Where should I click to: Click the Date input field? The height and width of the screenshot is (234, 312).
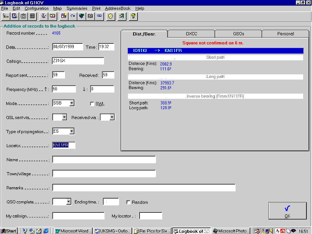[x=68, y=47]
